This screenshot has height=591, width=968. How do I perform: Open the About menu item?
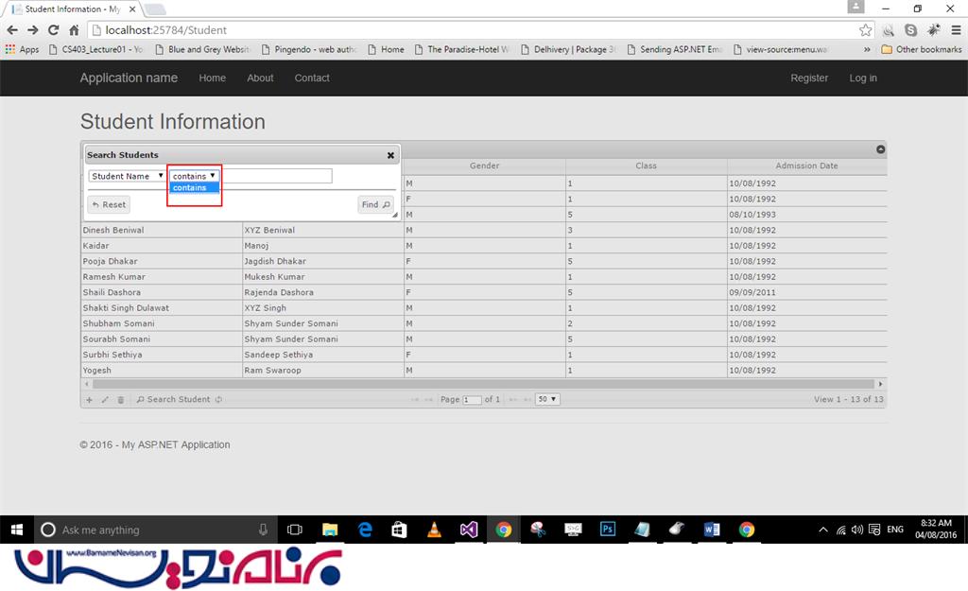click(260, 78)
